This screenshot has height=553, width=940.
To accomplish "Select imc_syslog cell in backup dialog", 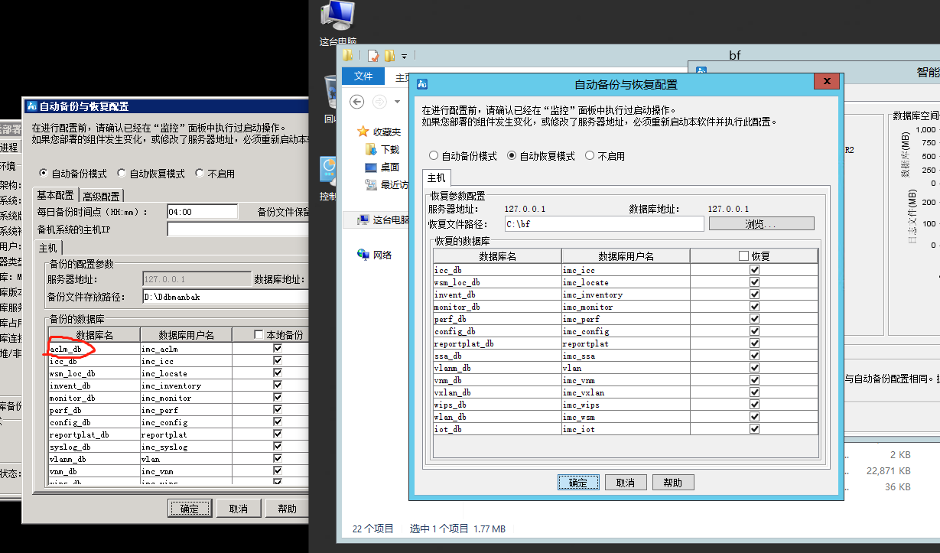I will [186, 447].
